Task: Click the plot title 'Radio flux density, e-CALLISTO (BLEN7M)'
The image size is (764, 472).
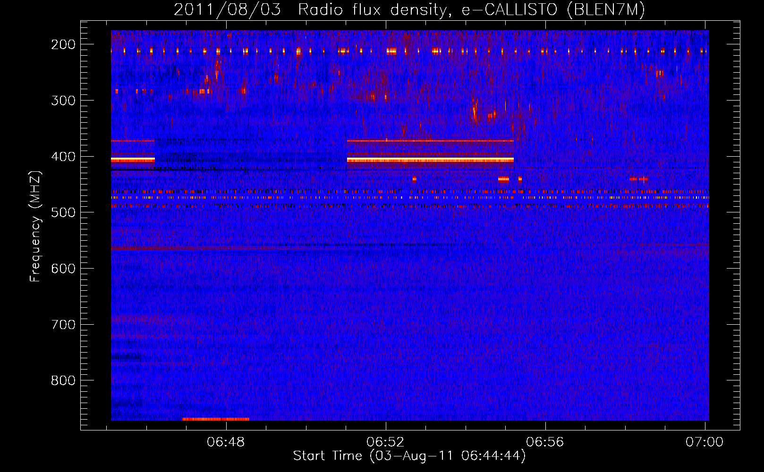Action: 471,9
